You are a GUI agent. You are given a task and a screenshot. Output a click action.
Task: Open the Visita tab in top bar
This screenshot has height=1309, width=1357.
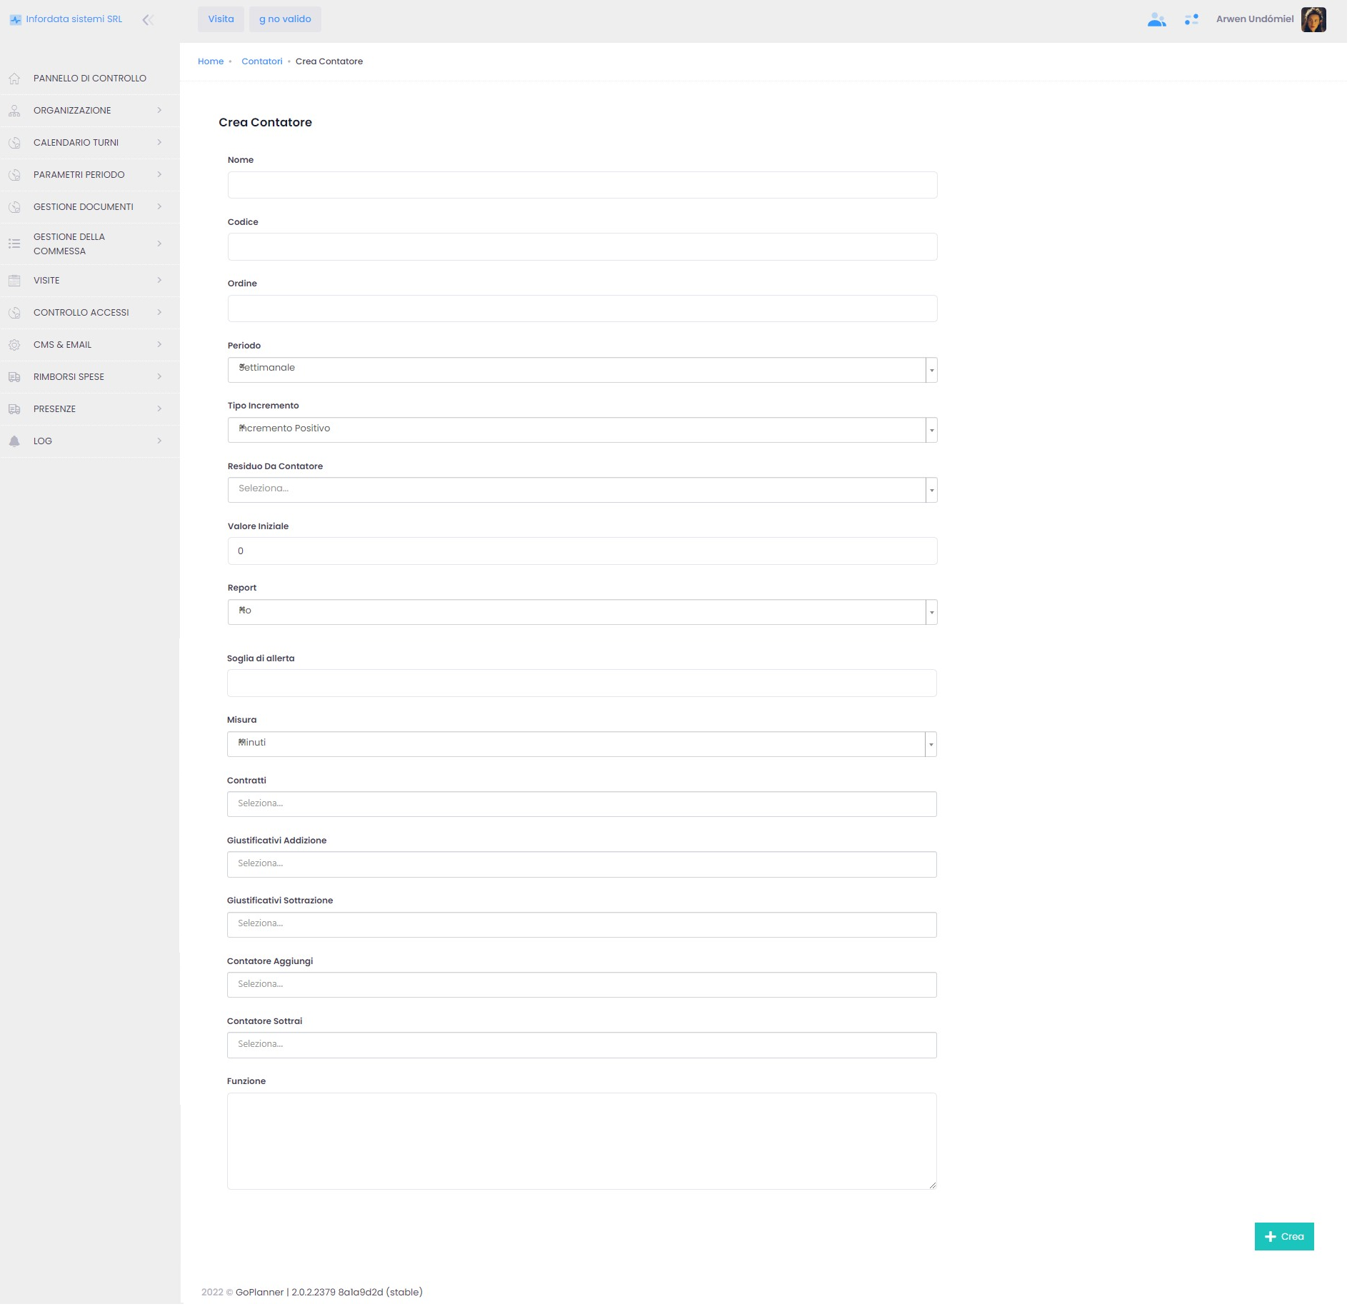(x=221, y=19)
